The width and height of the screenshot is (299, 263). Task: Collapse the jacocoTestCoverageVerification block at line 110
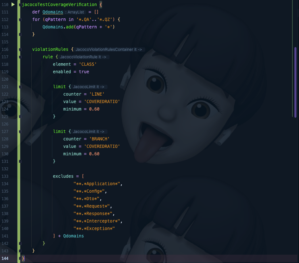[20, 5]
